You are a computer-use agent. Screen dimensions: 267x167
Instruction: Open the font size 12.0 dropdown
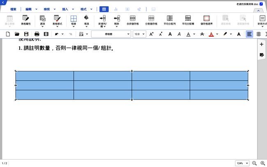pos(140,34)
